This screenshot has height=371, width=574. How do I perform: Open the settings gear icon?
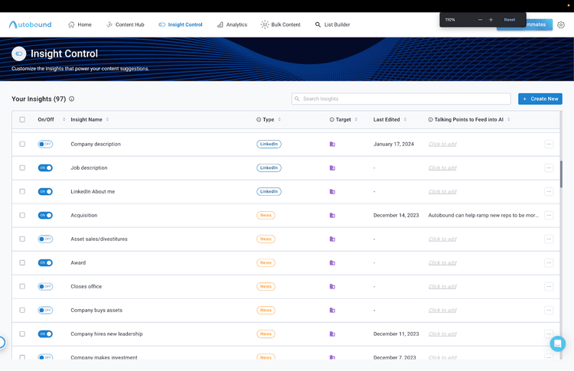tap(561, 24)
